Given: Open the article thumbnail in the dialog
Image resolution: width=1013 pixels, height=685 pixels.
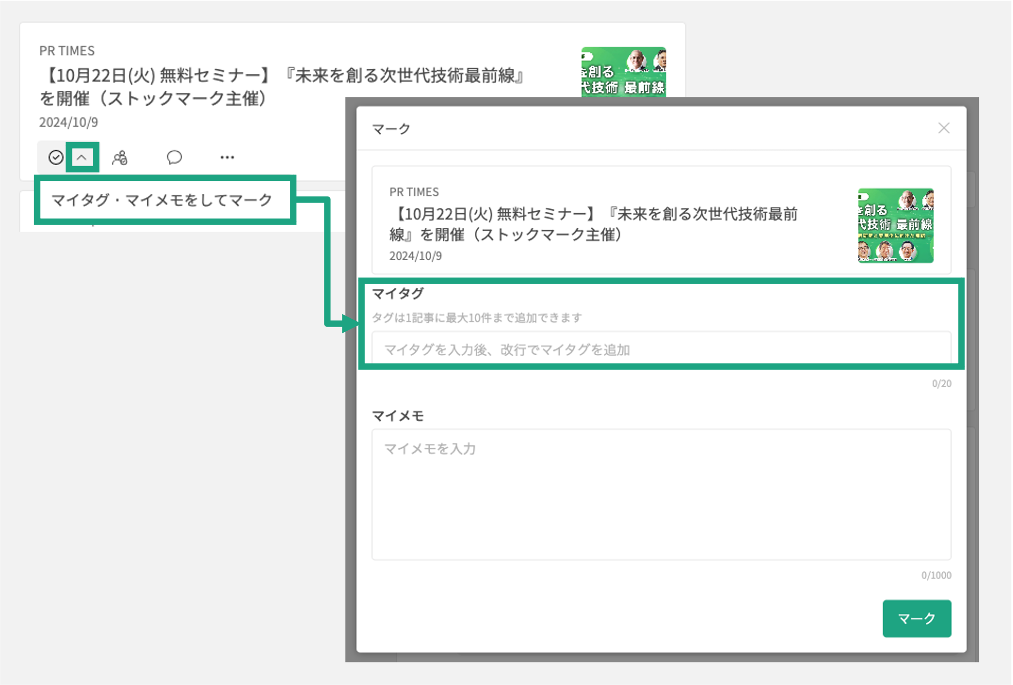Looking at the screenshot, I should point(895,226).
